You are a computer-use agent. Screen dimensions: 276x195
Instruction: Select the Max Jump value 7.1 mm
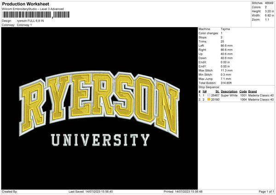tap(226, 79)
